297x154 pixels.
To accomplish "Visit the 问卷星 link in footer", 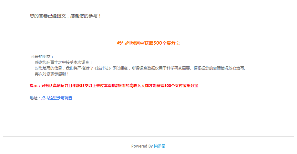I will tap(159, 146).
